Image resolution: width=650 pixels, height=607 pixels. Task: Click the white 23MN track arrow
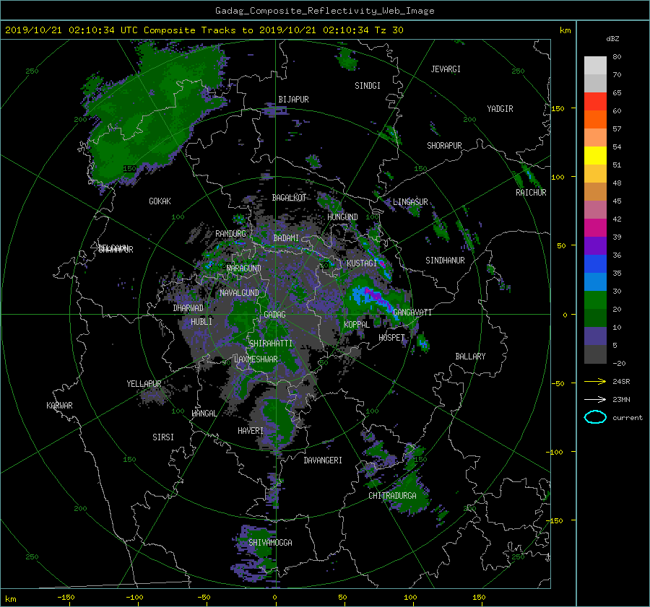click(x=595, y=399)
